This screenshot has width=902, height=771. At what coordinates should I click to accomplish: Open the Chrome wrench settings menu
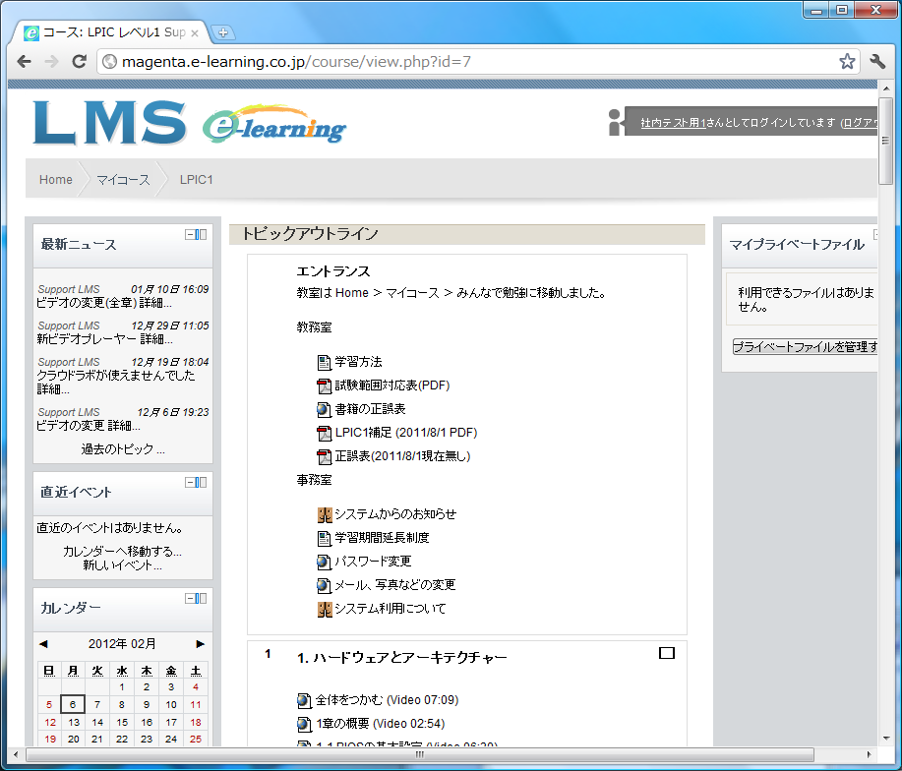877,62
